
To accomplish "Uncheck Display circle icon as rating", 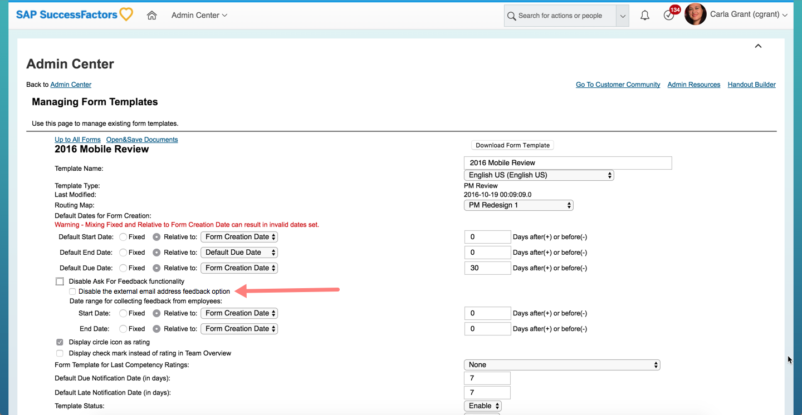I will (60, 342).
